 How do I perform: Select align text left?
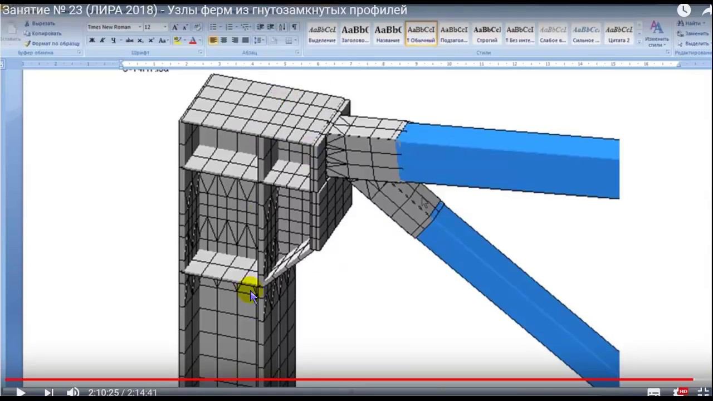pos(213,41)
